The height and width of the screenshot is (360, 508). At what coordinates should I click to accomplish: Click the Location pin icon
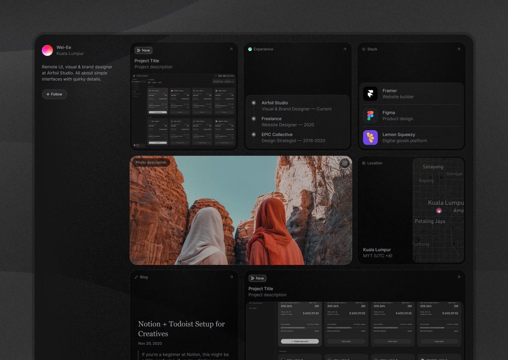click(363, 163)
